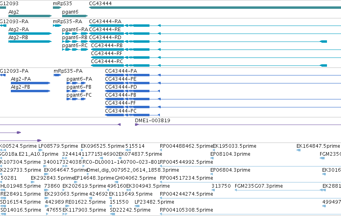Click the CG43444 gene label

click(100, 4)
